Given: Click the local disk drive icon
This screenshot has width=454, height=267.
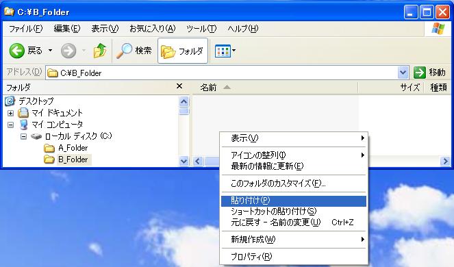Looking at the screenshot, I should (x=36, y=136).
